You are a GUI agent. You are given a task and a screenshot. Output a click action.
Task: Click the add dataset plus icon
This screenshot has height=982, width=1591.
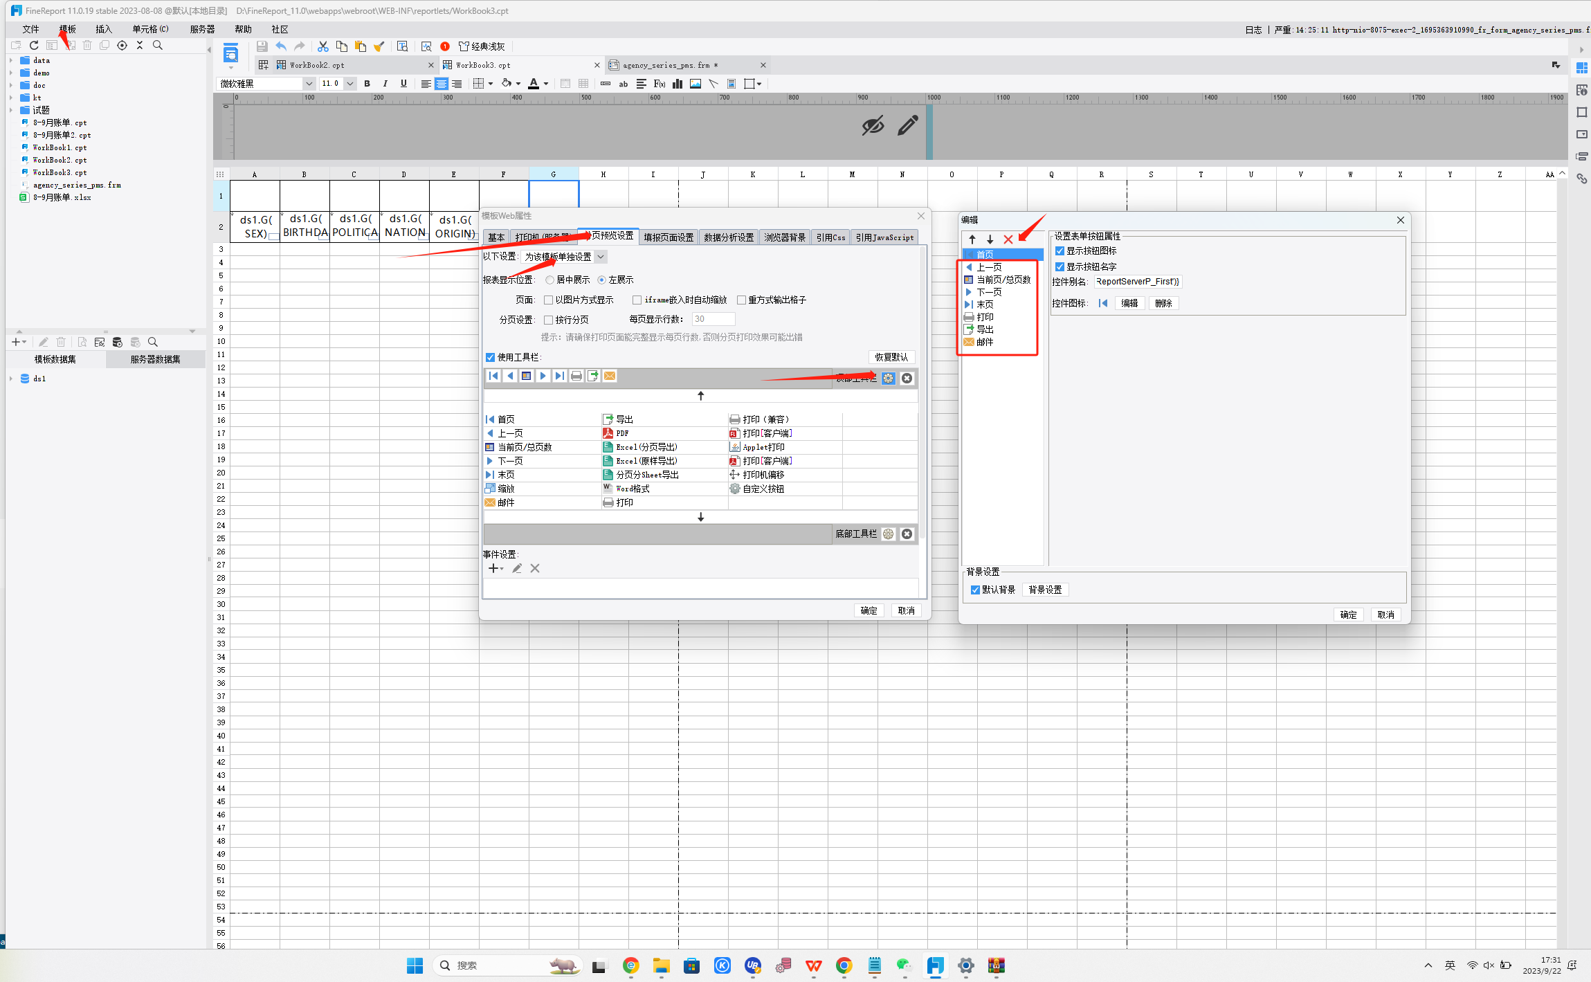click(x=17, y=342)
